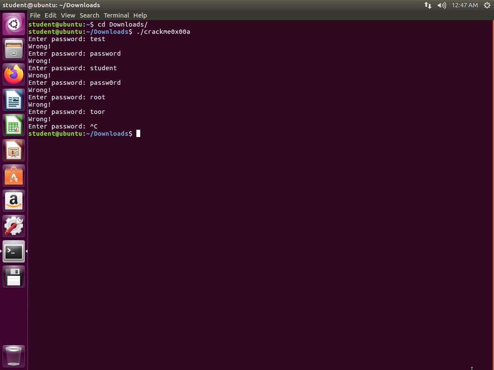Open the Trash bin
494x370 pixels.
14,356
